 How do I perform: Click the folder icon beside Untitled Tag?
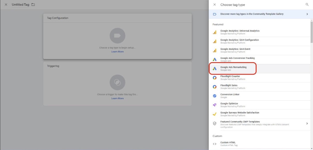(x=33, y=5)
